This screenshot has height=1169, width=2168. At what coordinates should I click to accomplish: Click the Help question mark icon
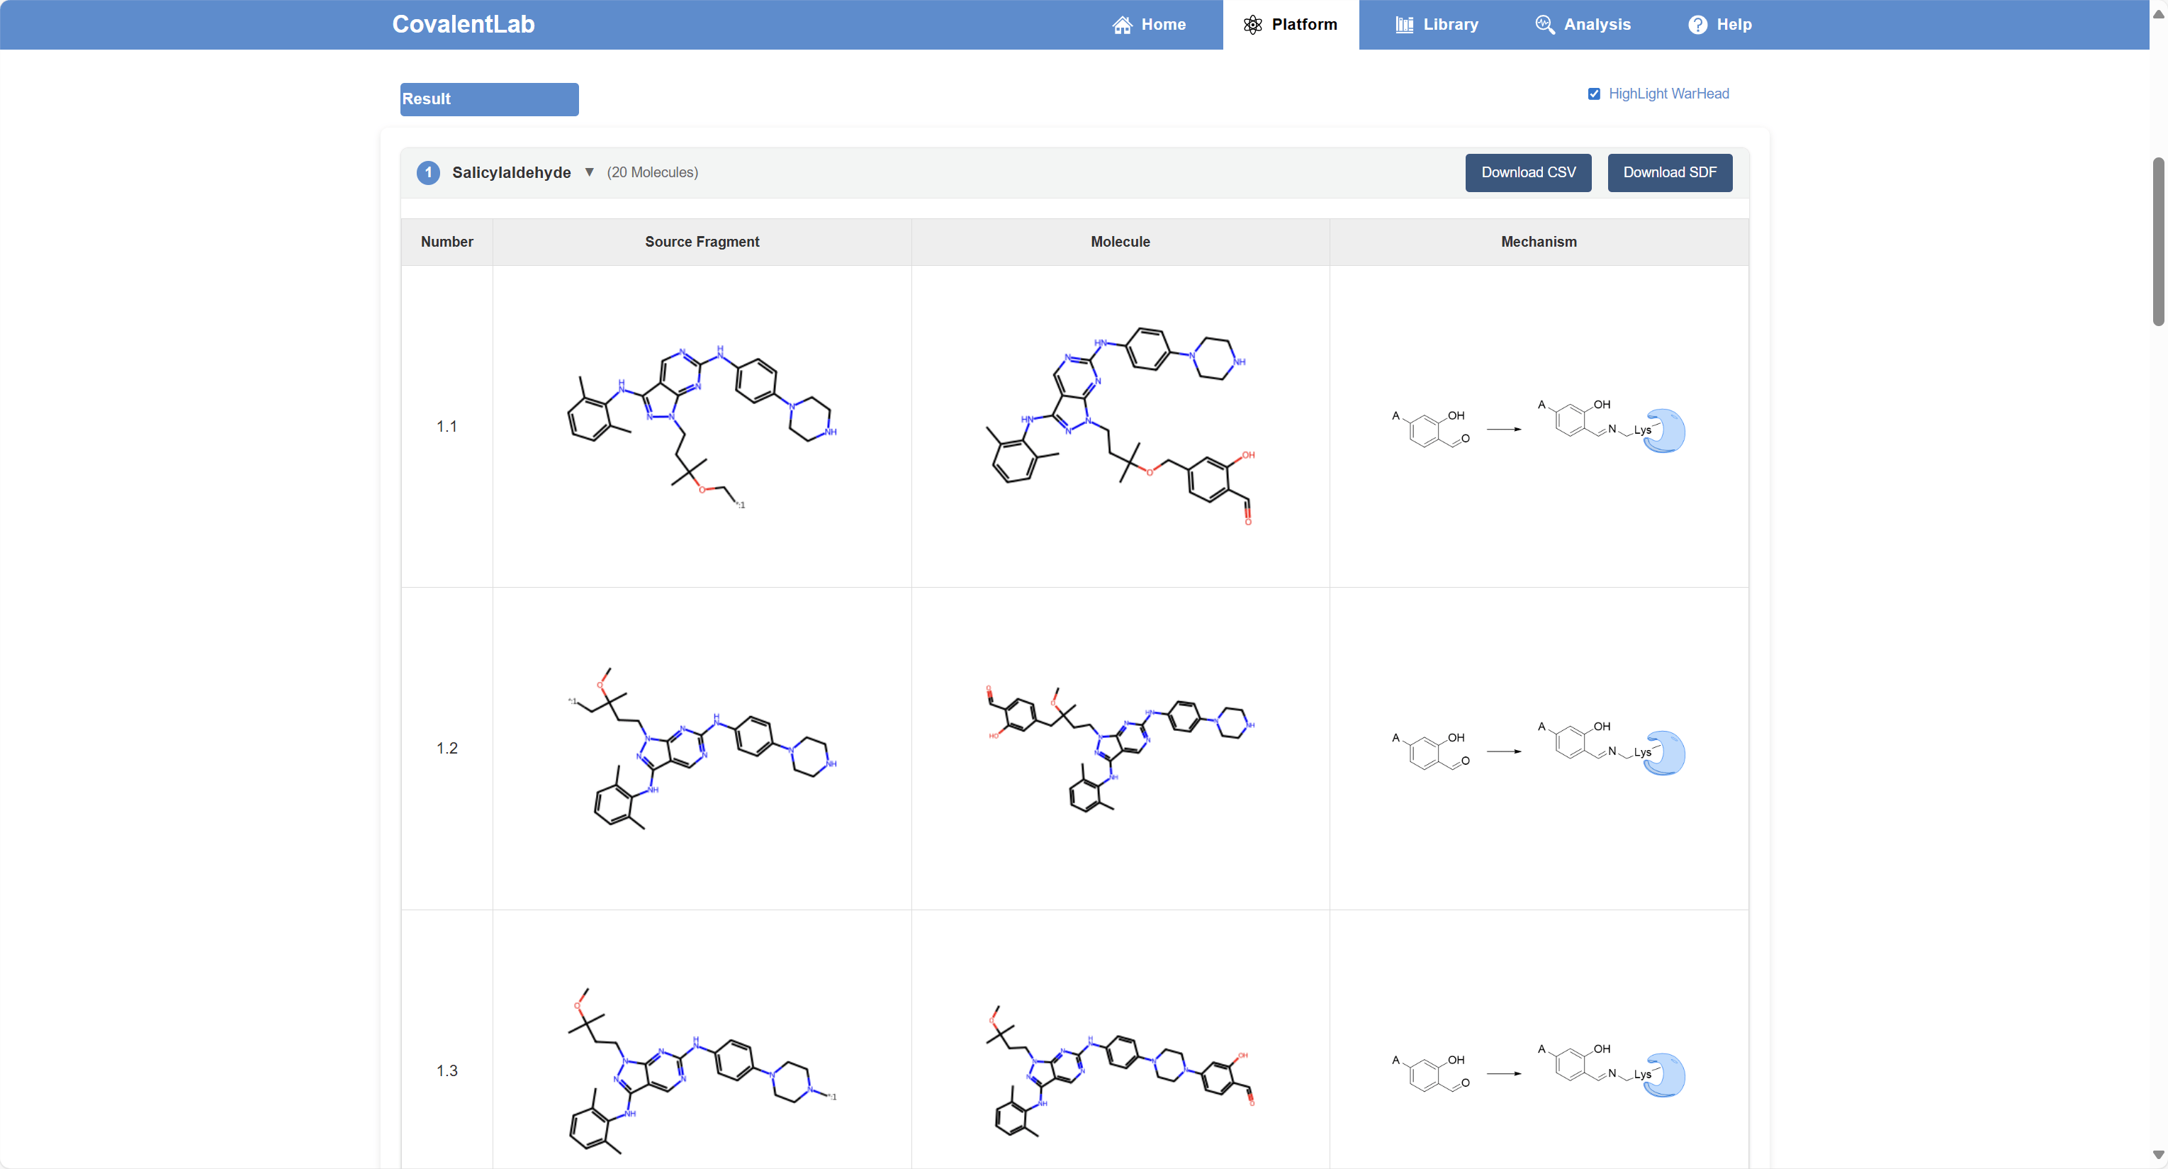pos(1697,26)
